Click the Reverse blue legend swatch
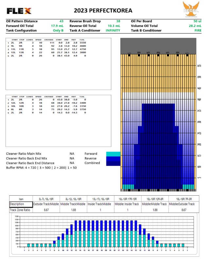 pos(113,159)
